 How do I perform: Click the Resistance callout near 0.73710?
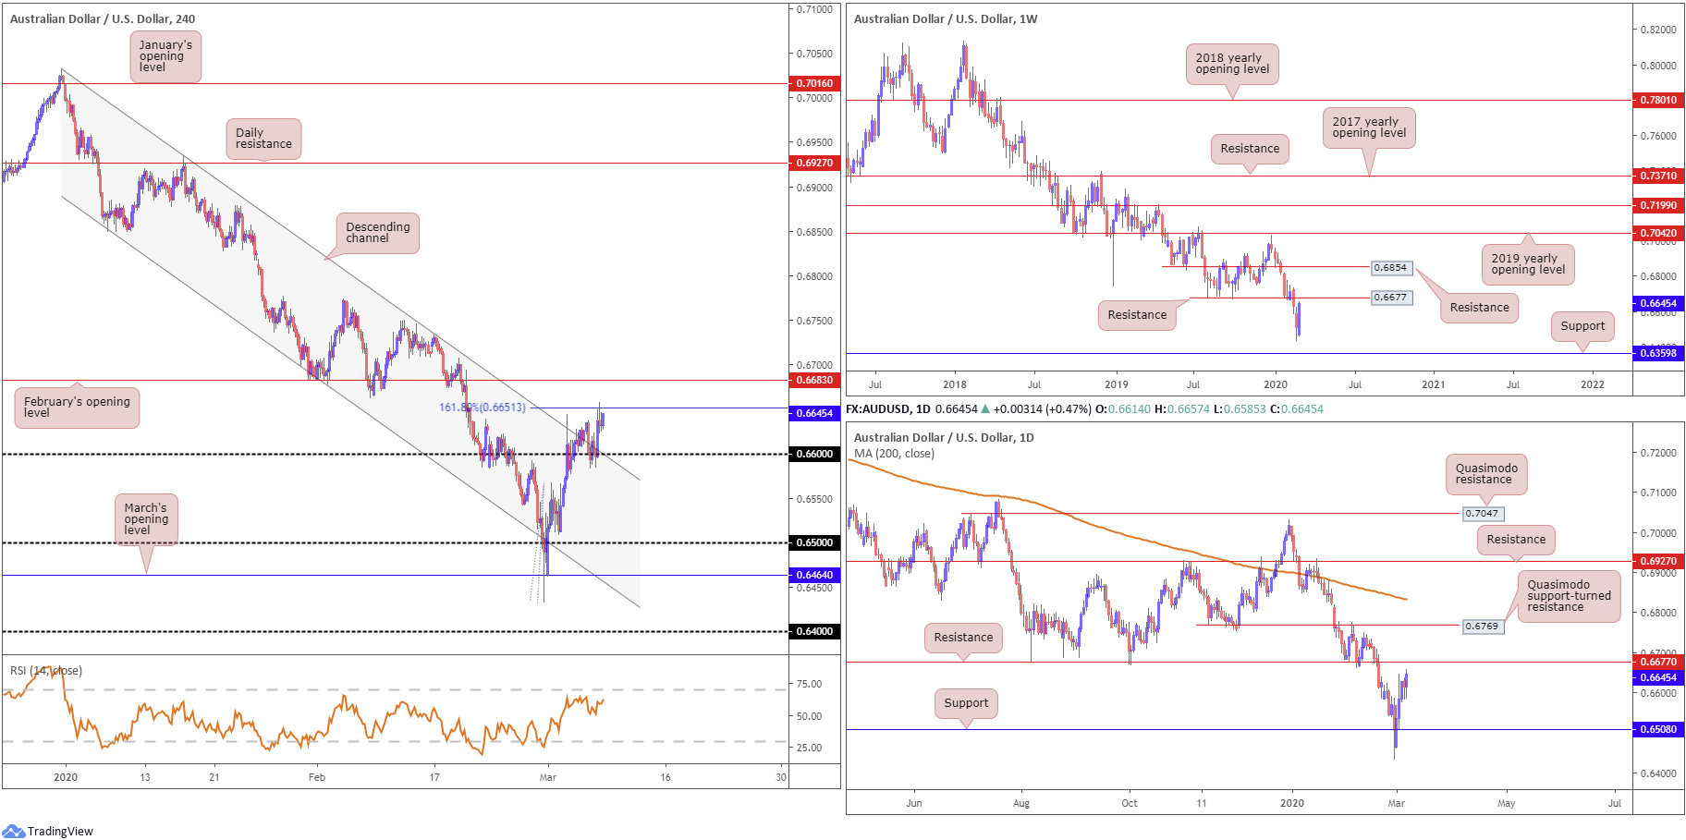pos(1250,149)
